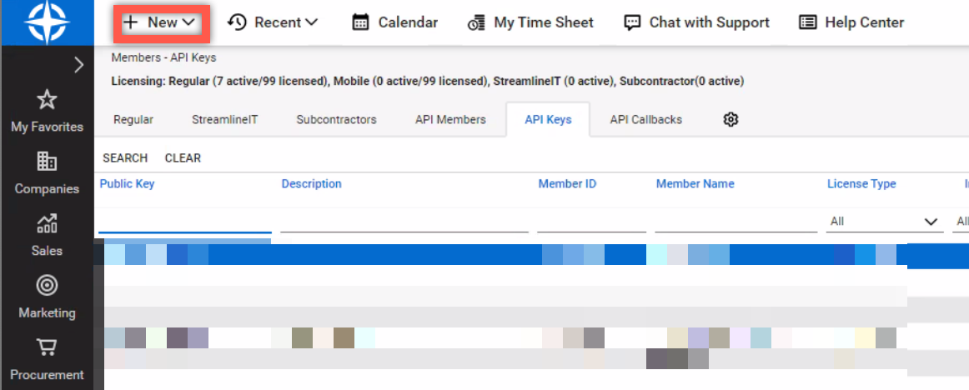Click the SEARCH button
The image size is (969, 390).
click(x=125, y=158)
